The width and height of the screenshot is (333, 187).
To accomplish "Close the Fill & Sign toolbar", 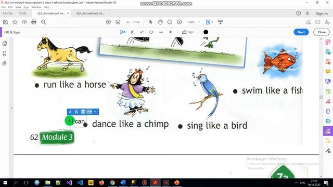I will [x=322, y=32].
